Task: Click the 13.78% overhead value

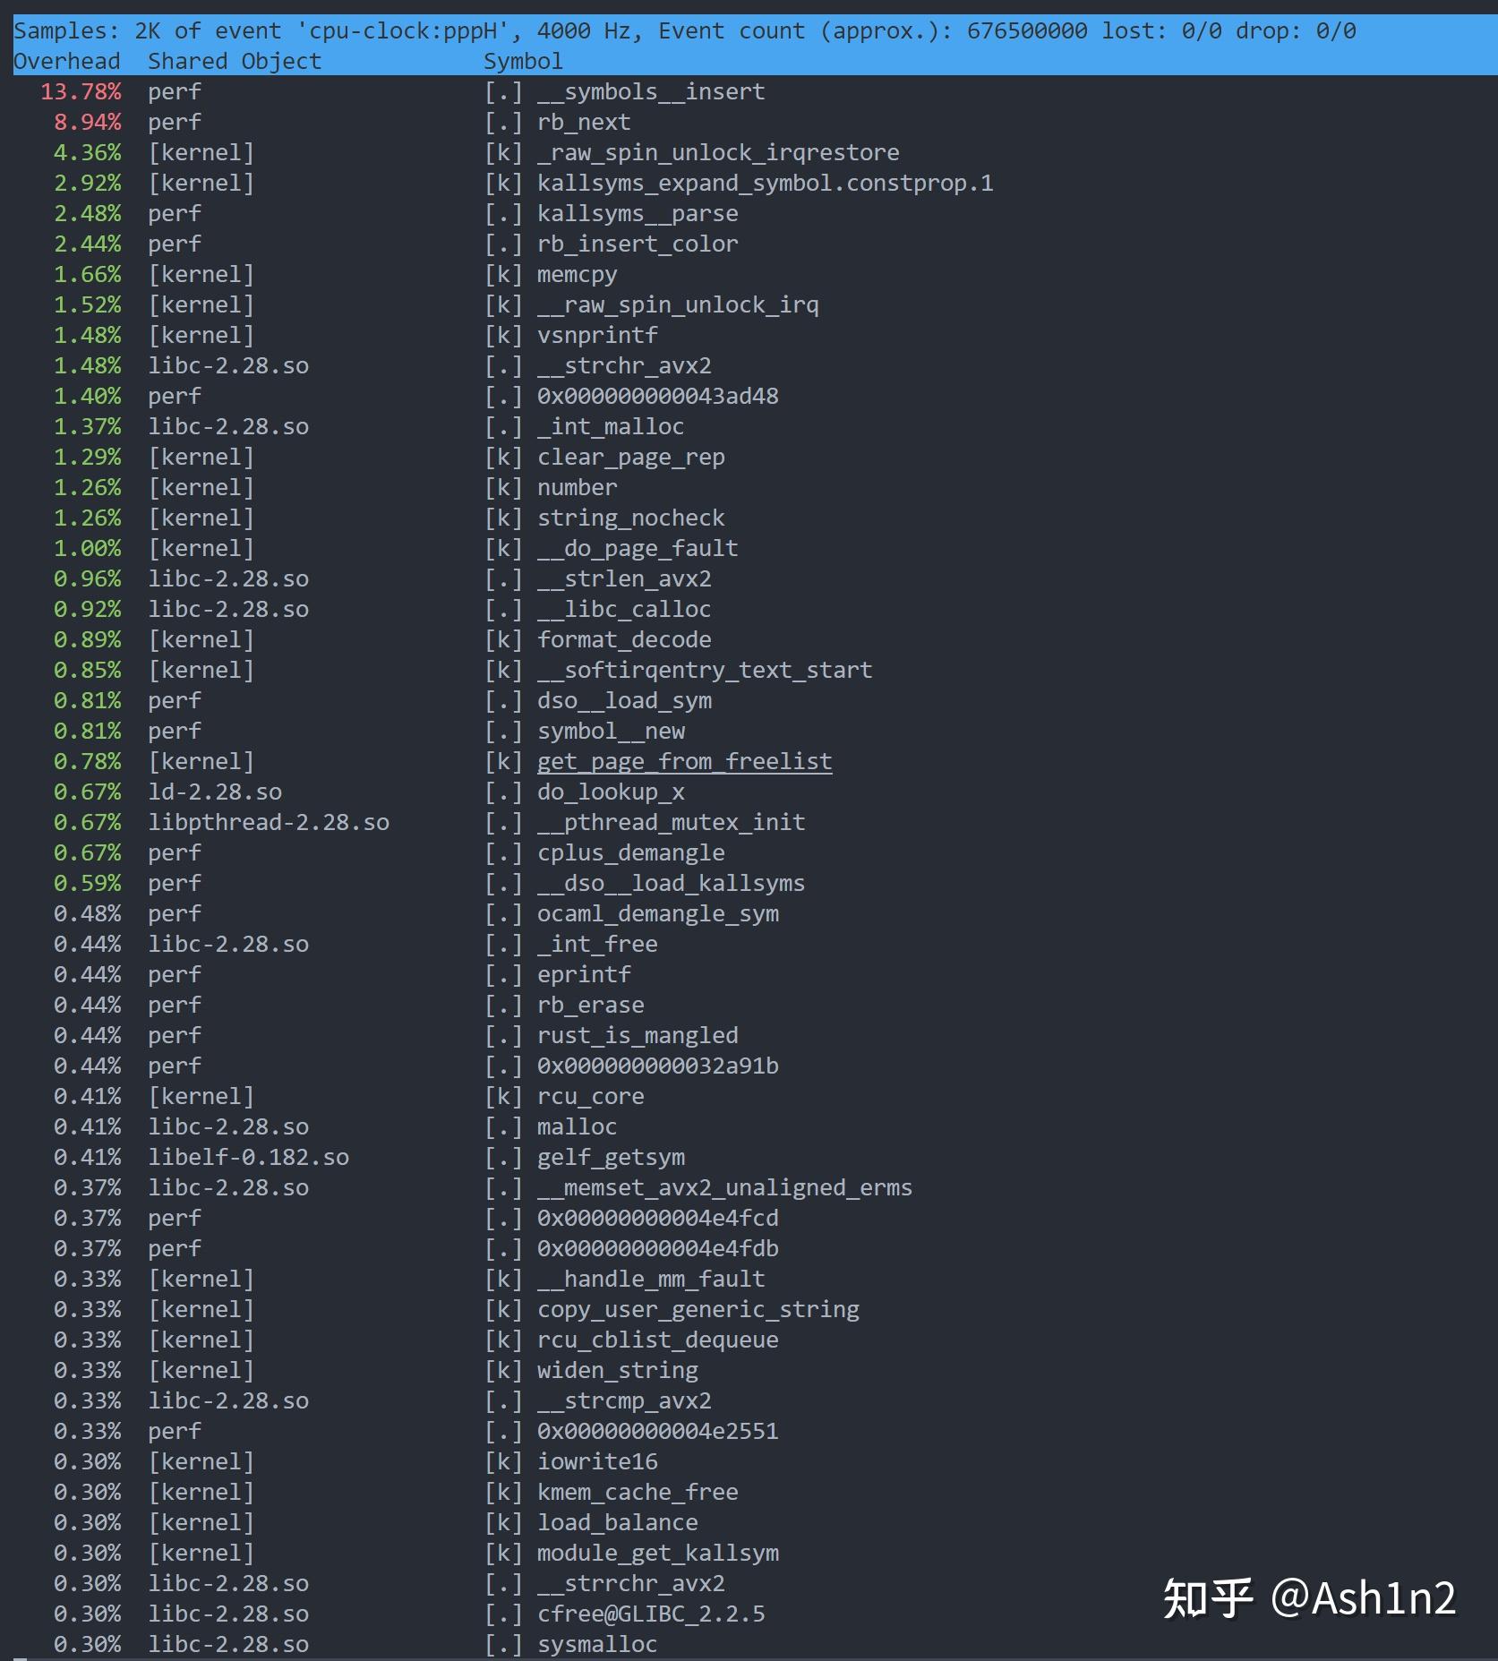Action: click(x=81, y=92)
